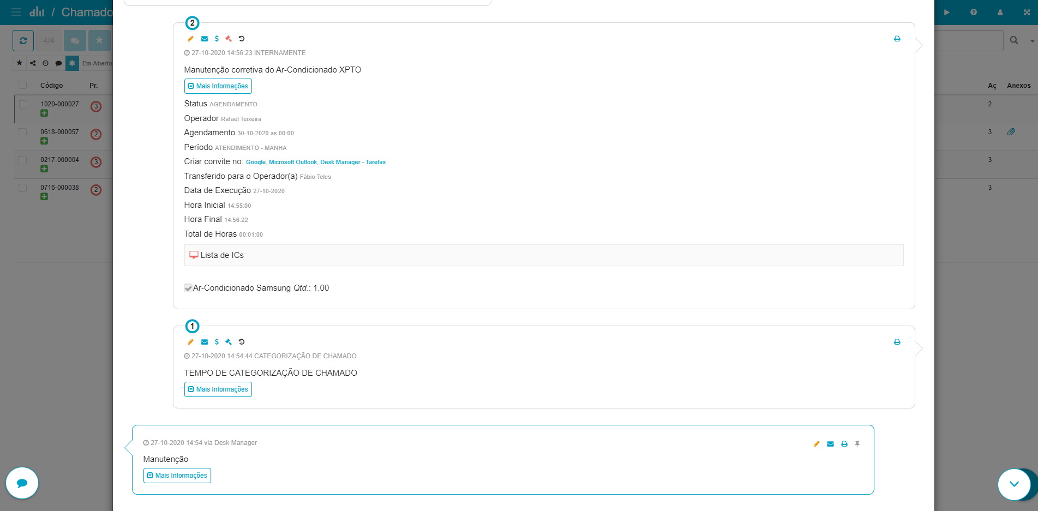The image size is (1038, 511).
Task: Select the Em Aberto filter tab
Action: tap(97, 63)
